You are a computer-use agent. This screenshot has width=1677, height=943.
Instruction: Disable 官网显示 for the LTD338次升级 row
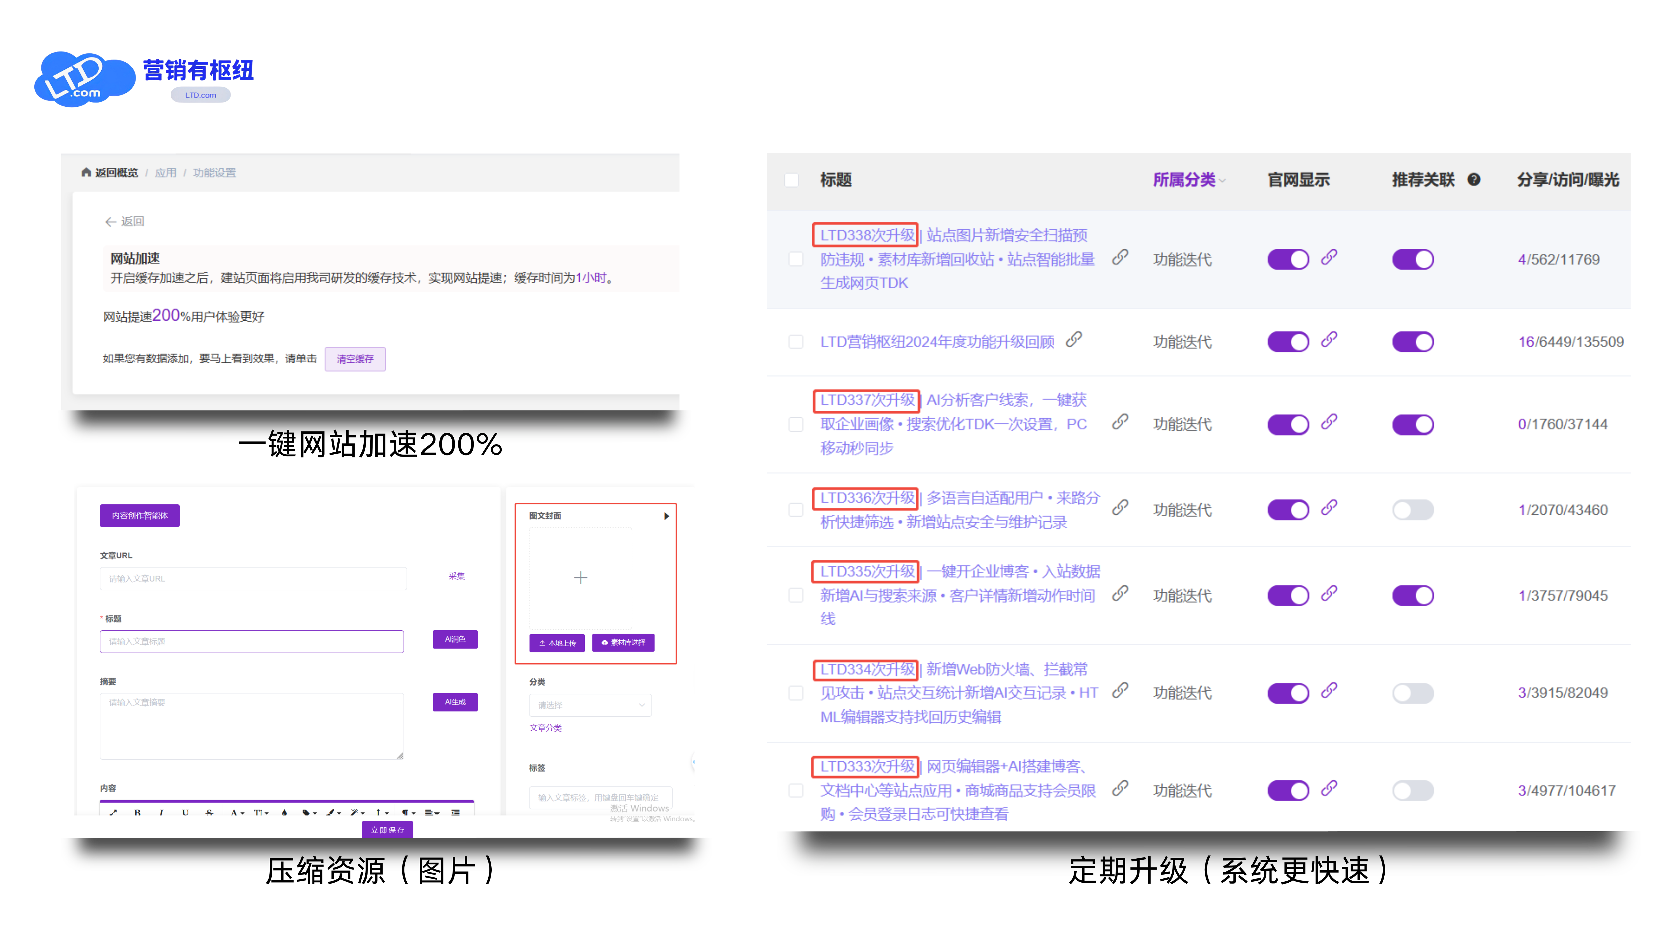click(1288, 260)
